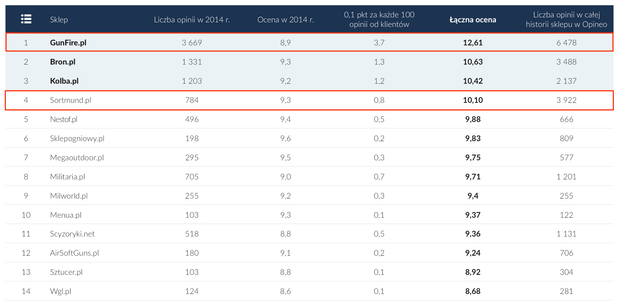Click Scyzoryki.net in the list
This screenshot has height=306, width=619.
point(72,234)
